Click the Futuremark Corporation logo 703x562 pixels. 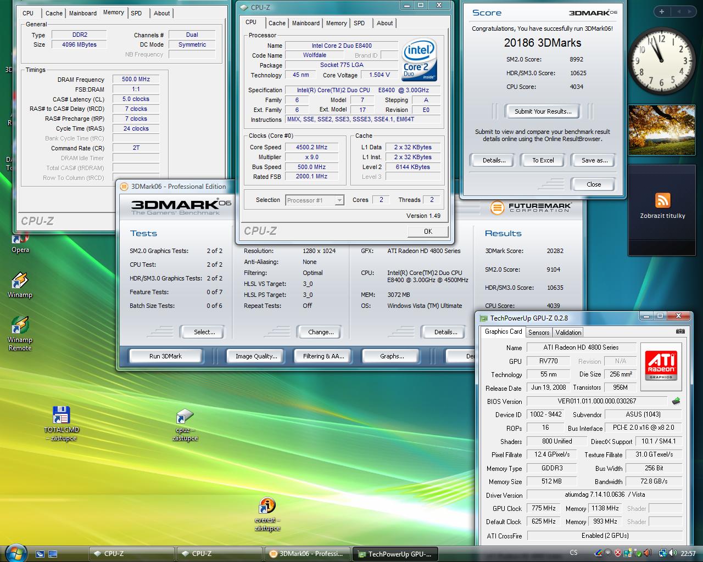click(531, 208)
